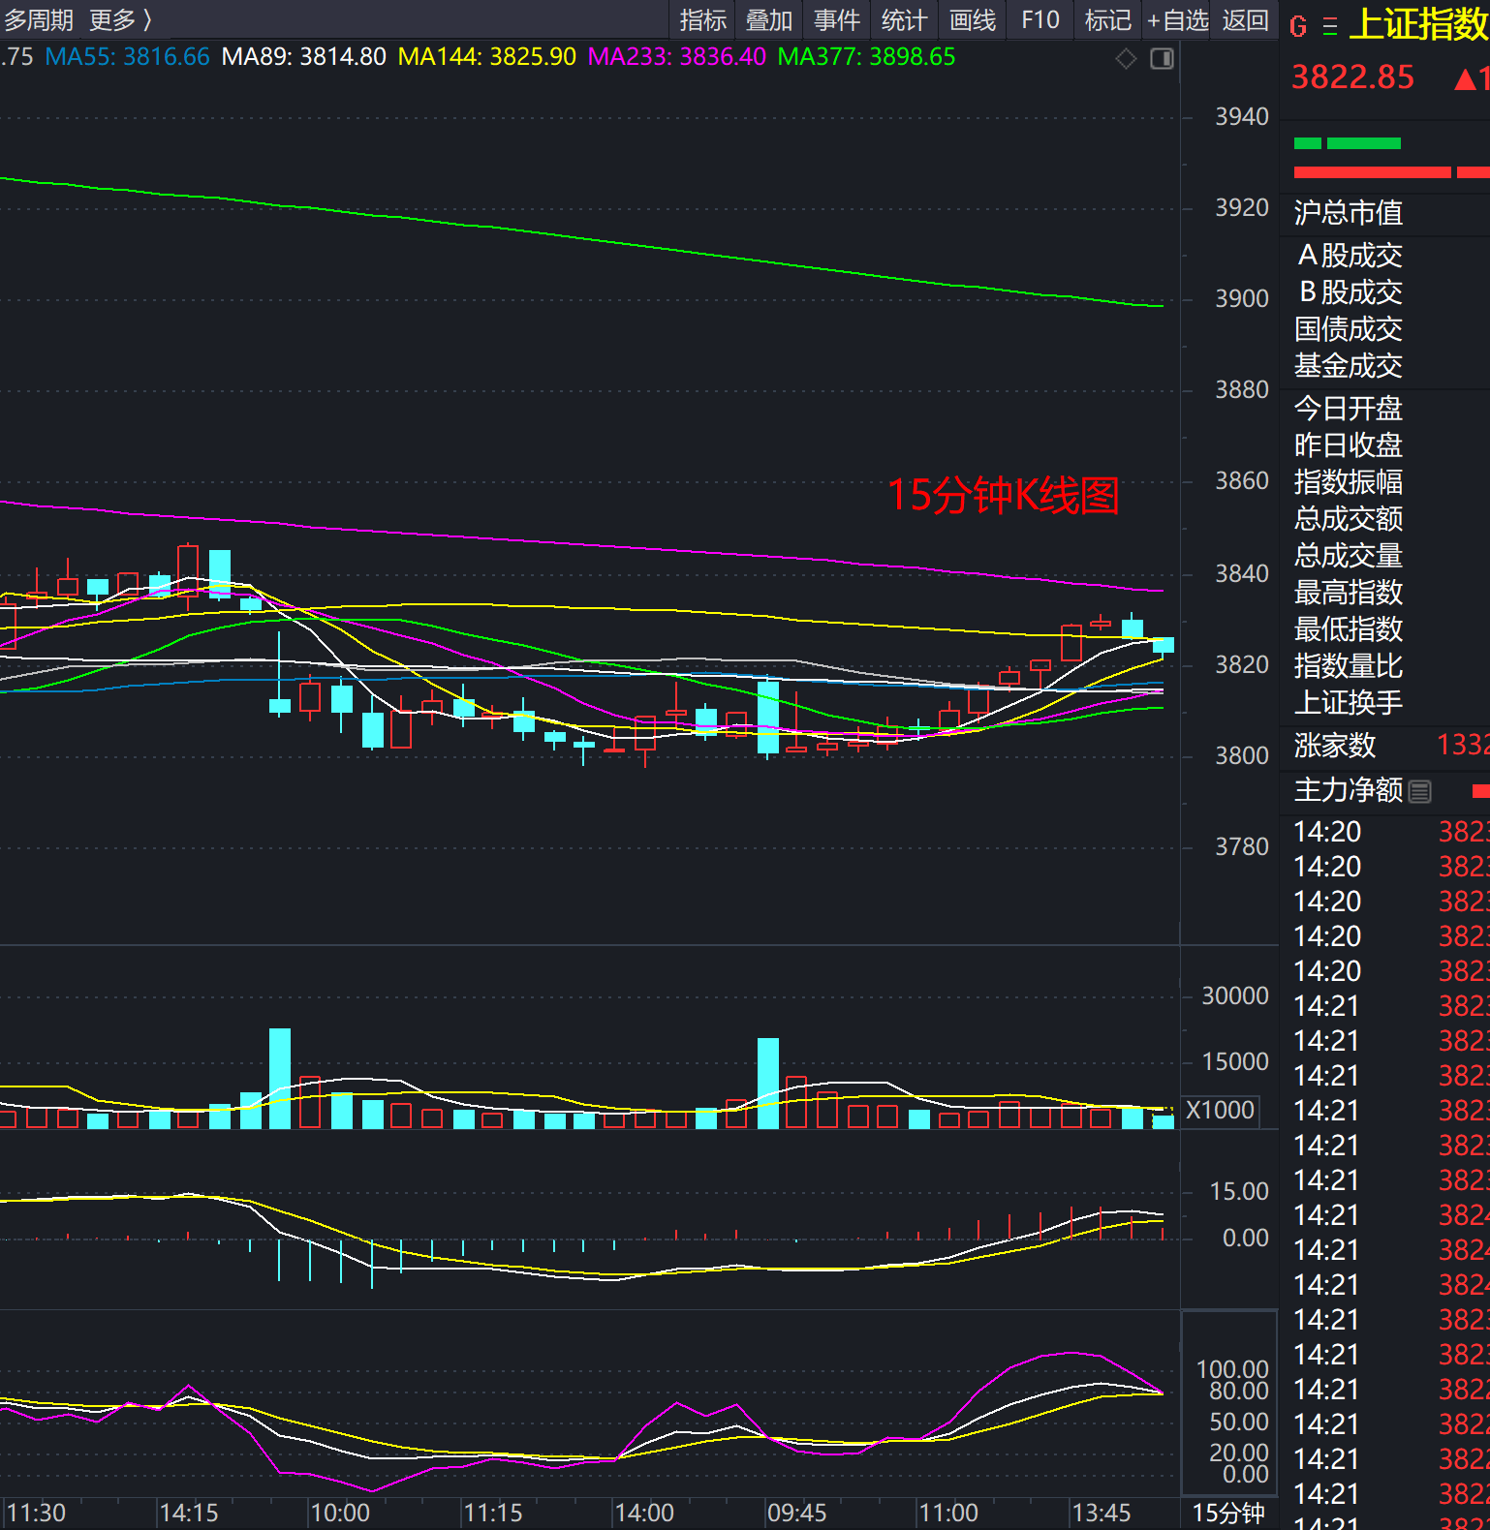Click the 主力净额 label

1349,790
